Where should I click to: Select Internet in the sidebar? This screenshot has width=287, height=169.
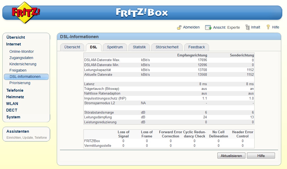pos(14,44)
